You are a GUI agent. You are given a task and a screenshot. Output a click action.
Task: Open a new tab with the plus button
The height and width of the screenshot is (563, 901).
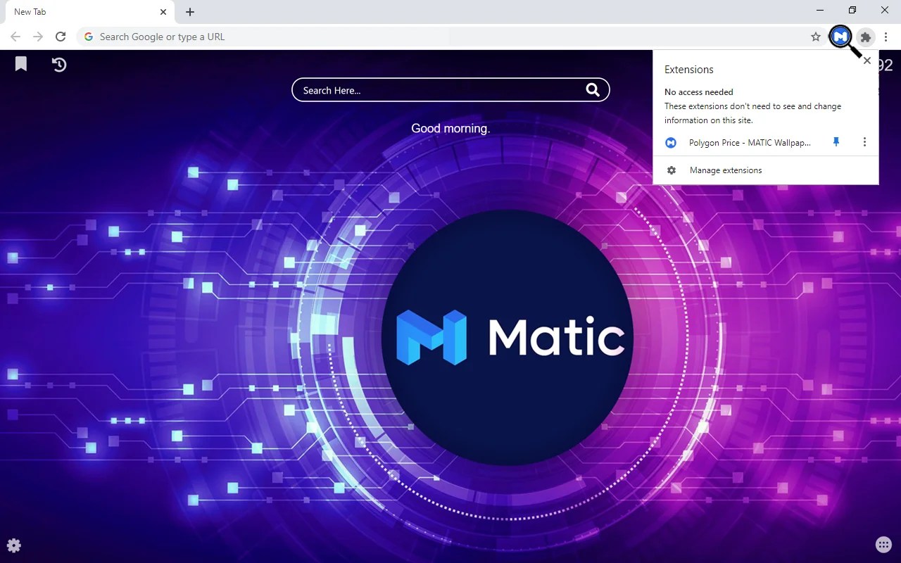pyautogui.click(x=189, y=11)
